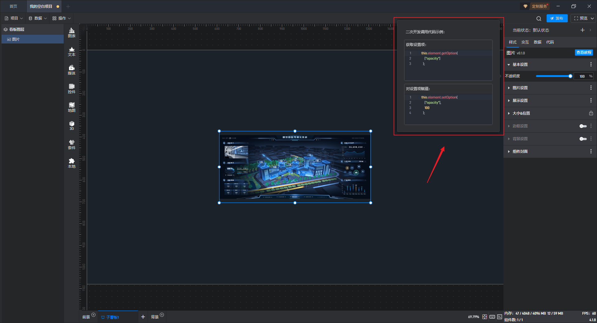Click the fit-to-screen icon beside zoom percentage

[x=485, y=317]
